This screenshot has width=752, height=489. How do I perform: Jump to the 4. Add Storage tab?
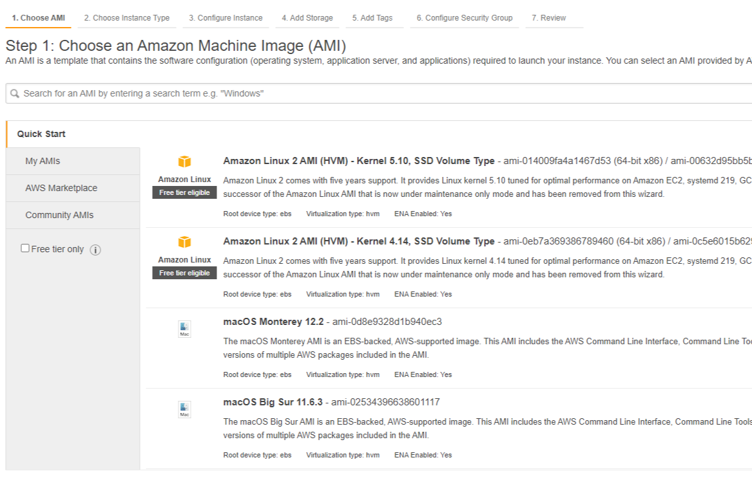click(307, 18)
